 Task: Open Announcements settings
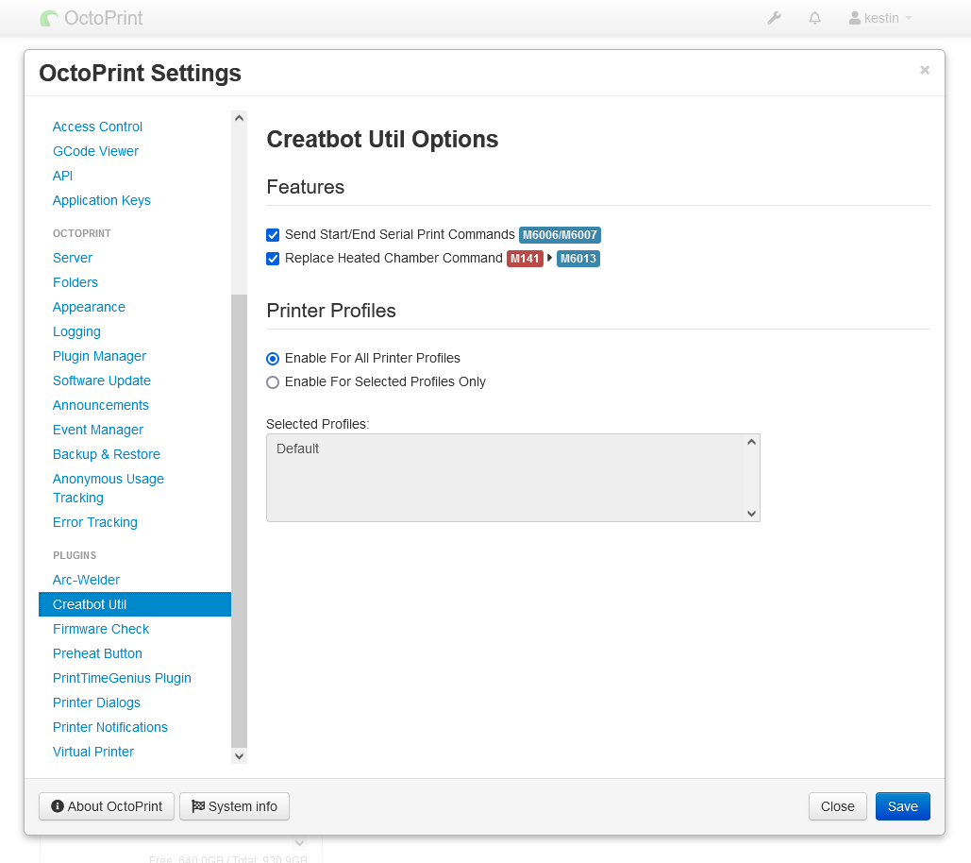[100, 405]
